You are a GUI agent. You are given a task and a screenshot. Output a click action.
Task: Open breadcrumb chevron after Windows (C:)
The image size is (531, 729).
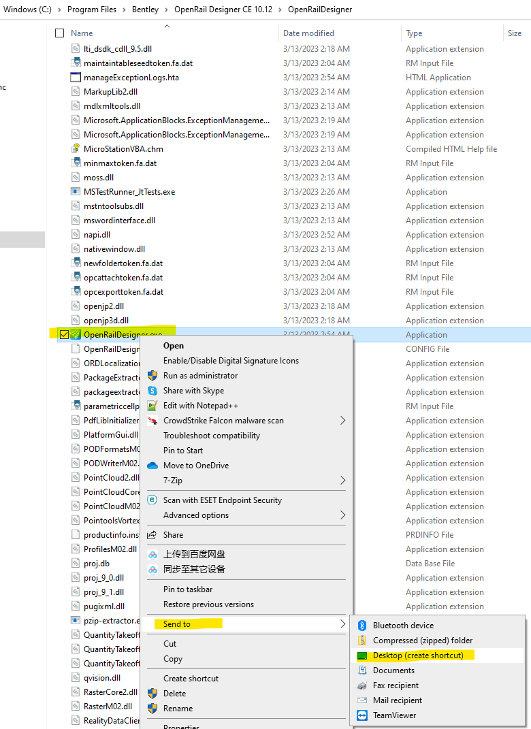pyautogui.click(x=59, y=10)
